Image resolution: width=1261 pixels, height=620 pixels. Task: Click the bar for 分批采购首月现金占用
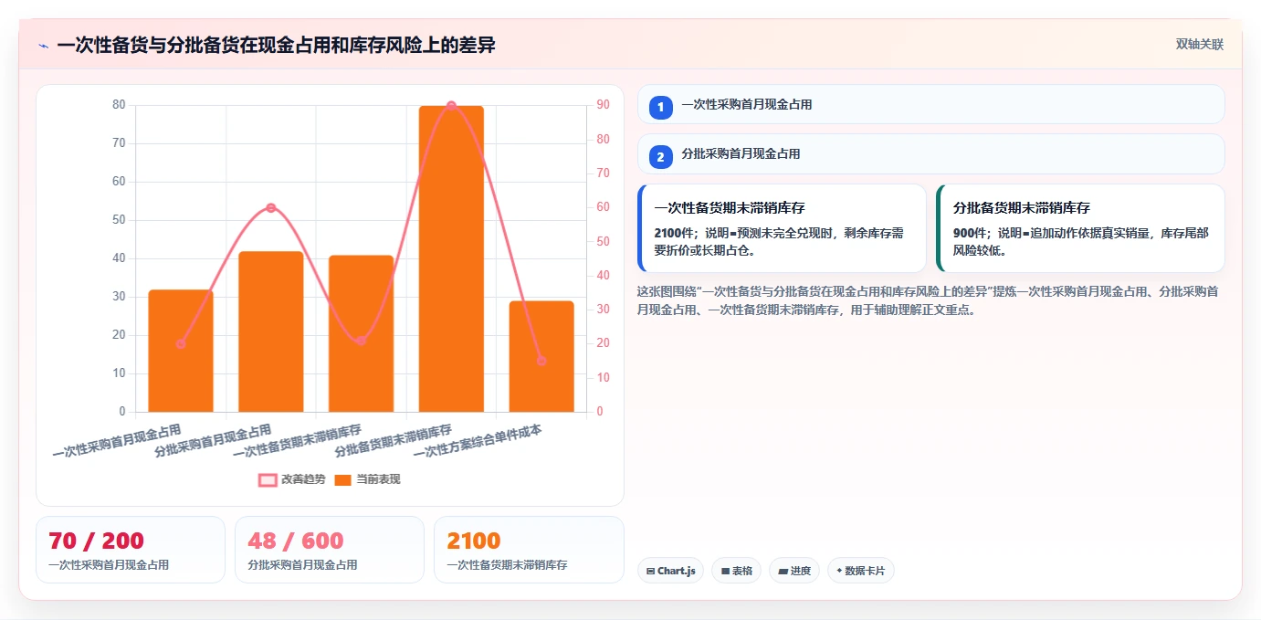point(271,331)
